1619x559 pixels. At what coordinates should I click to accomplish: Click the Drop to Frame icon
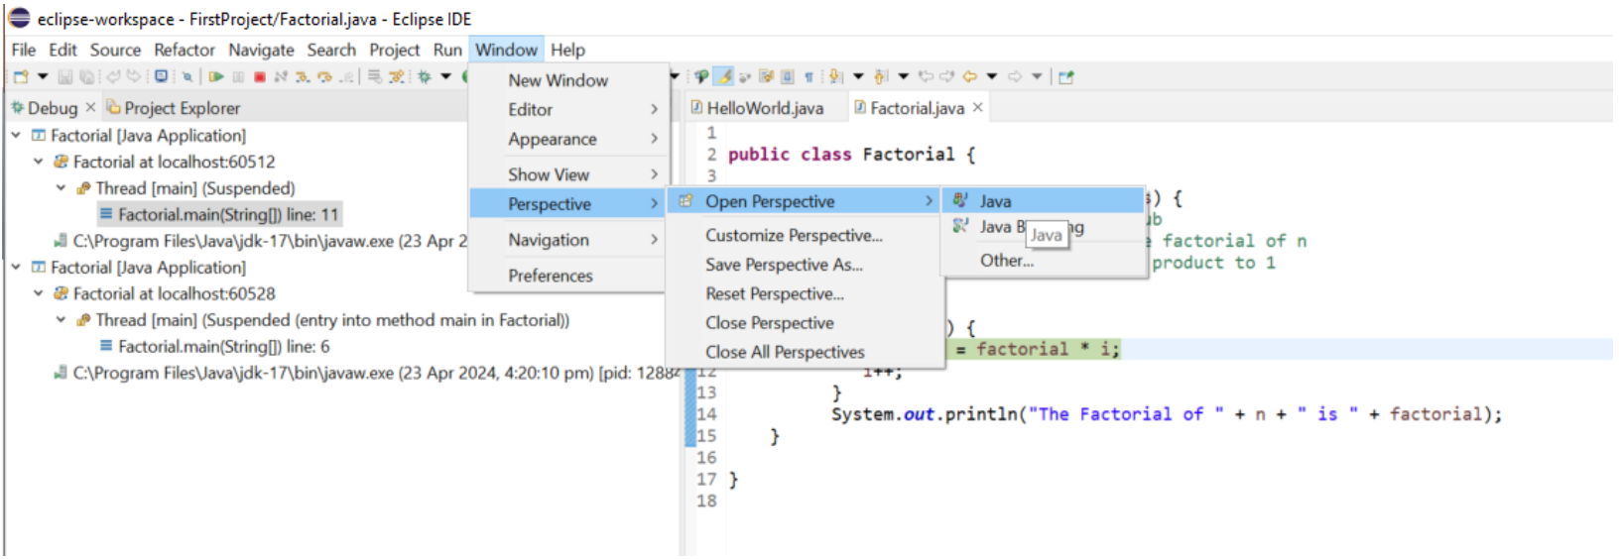[375, 76]
